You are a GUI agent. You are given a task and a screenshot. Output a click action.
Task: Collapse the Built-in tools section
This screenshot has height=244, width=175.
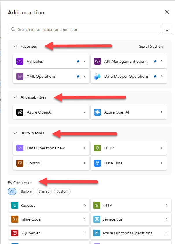click(x=15, y=133)
